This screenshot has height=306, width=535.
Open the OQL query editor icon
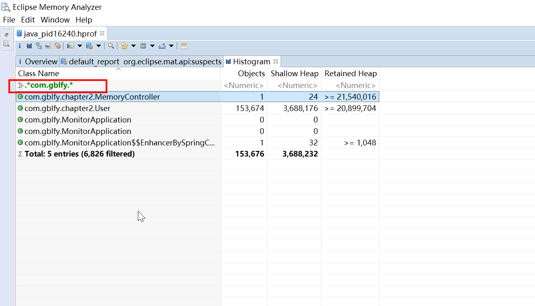click(48, 46)
